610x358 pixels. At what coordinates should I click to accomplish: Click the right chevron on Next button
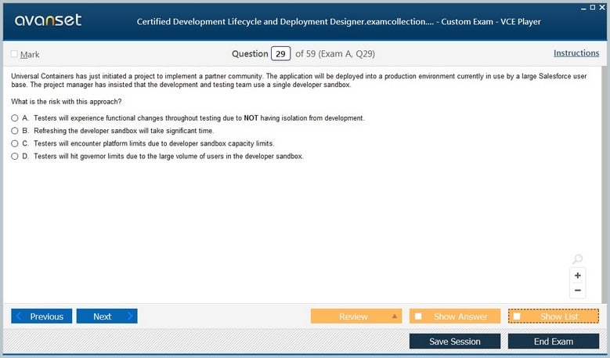130,316
